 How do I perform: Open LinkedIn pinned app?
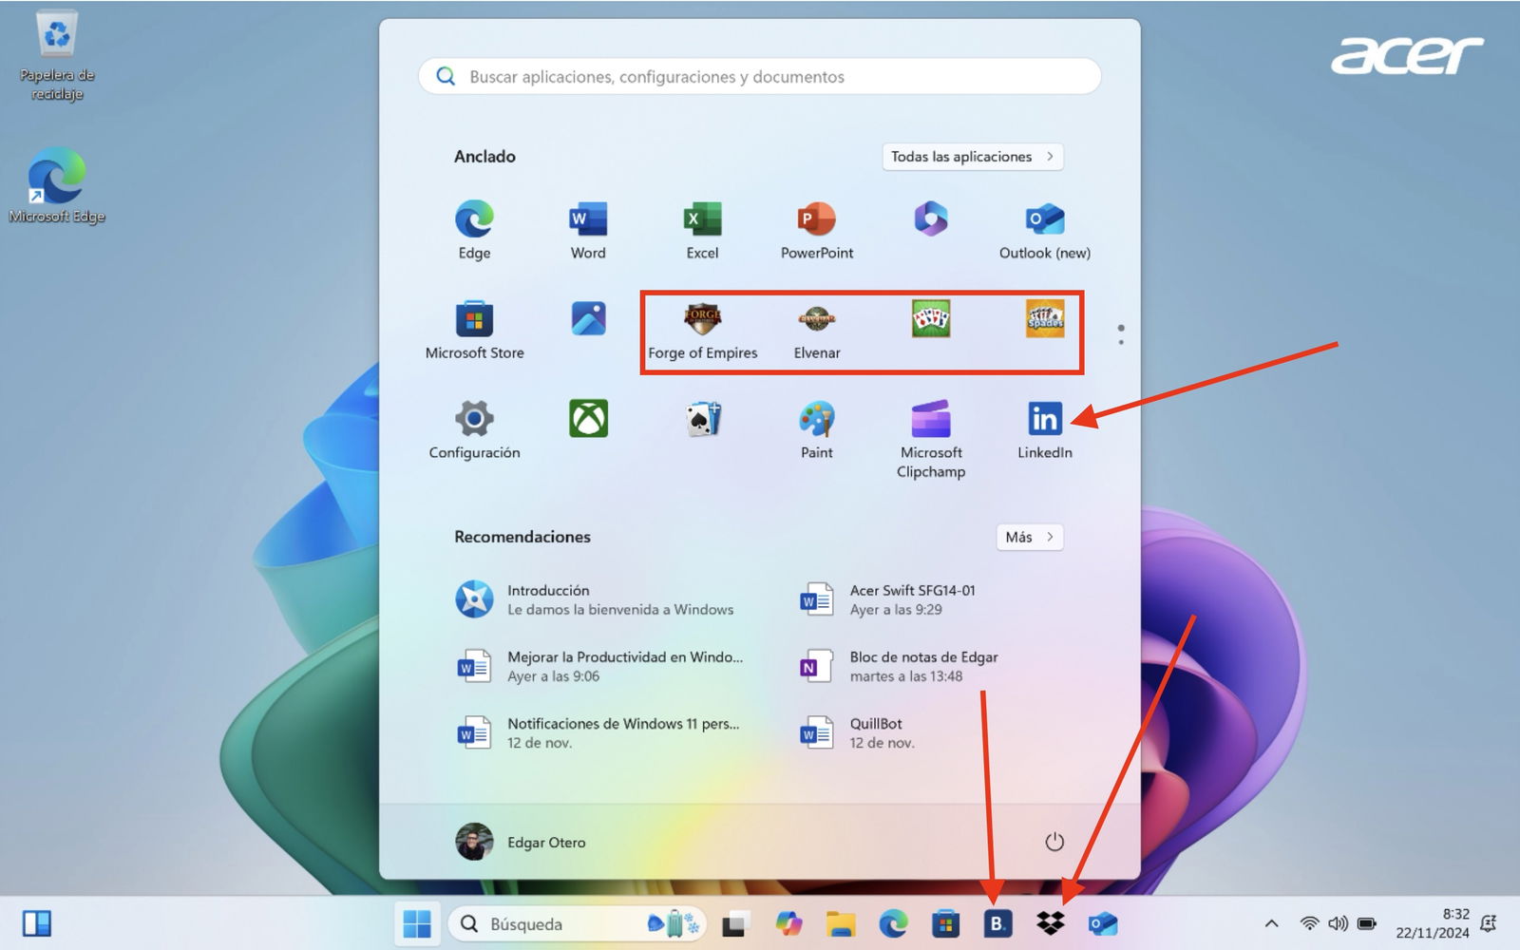point(1045,430)
